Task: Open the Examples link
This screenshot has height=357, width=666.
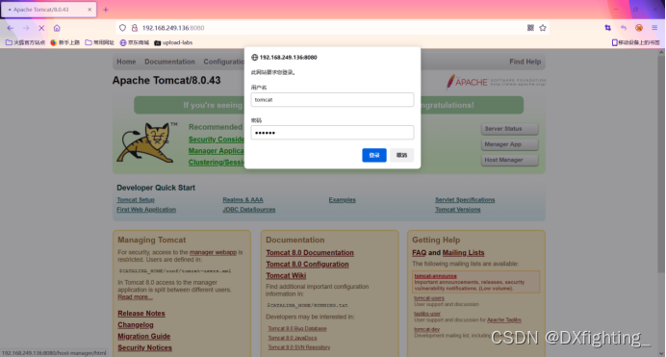Action: (x=342, y=200)
